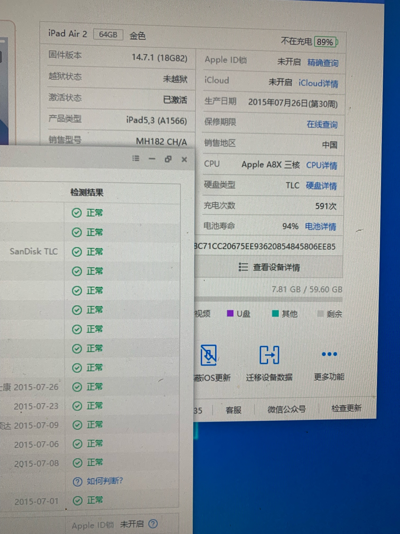
Task: Click 中国 sales region value
Action: (x=329, y=145)
